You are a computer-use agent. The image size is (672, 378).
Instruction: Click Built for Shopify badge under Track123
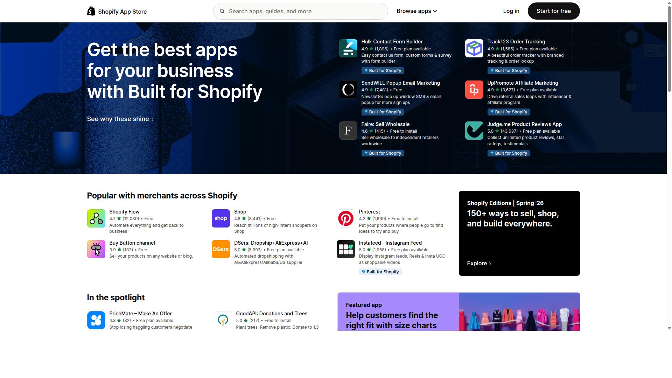(x=509, y=71)
